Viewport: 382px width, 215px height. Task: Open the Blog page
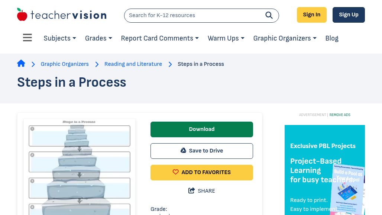tap(332, 38)
